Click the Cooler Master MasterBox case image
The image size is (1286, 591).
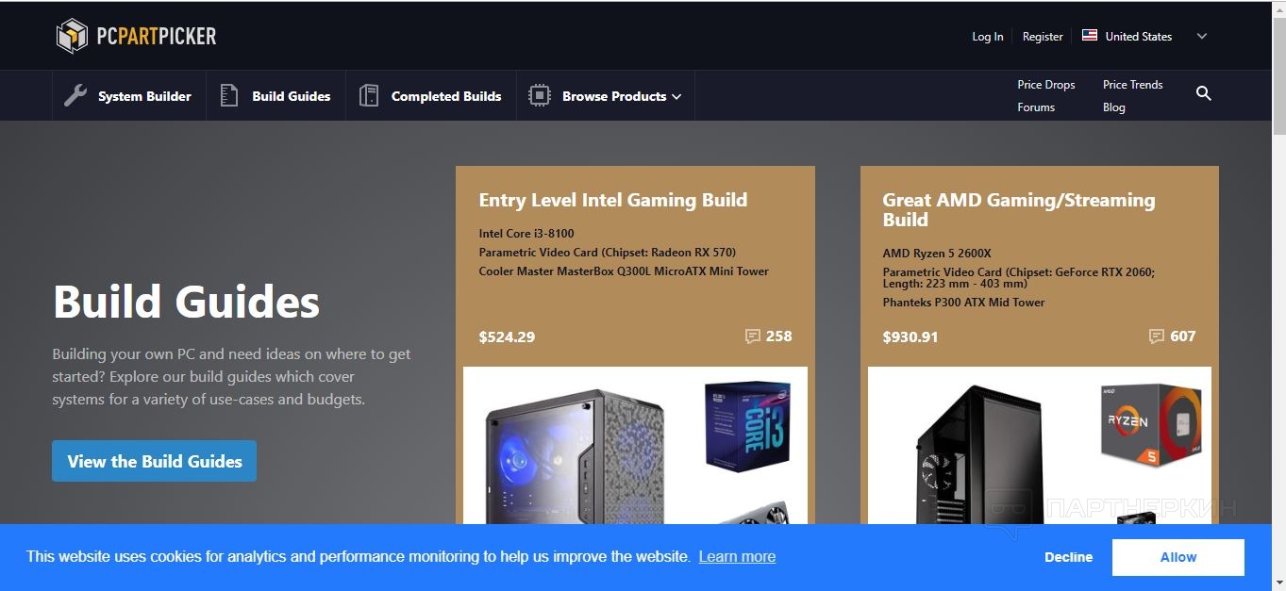(x=576, y=457)
